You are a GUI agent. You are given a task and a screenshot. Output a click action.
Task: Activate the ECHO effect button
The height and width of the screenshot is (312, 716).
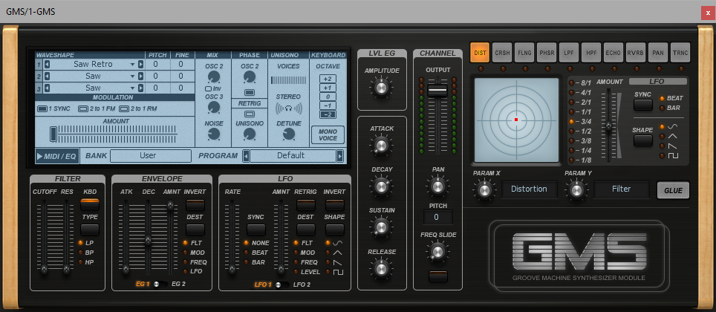[x=614, y=53]
